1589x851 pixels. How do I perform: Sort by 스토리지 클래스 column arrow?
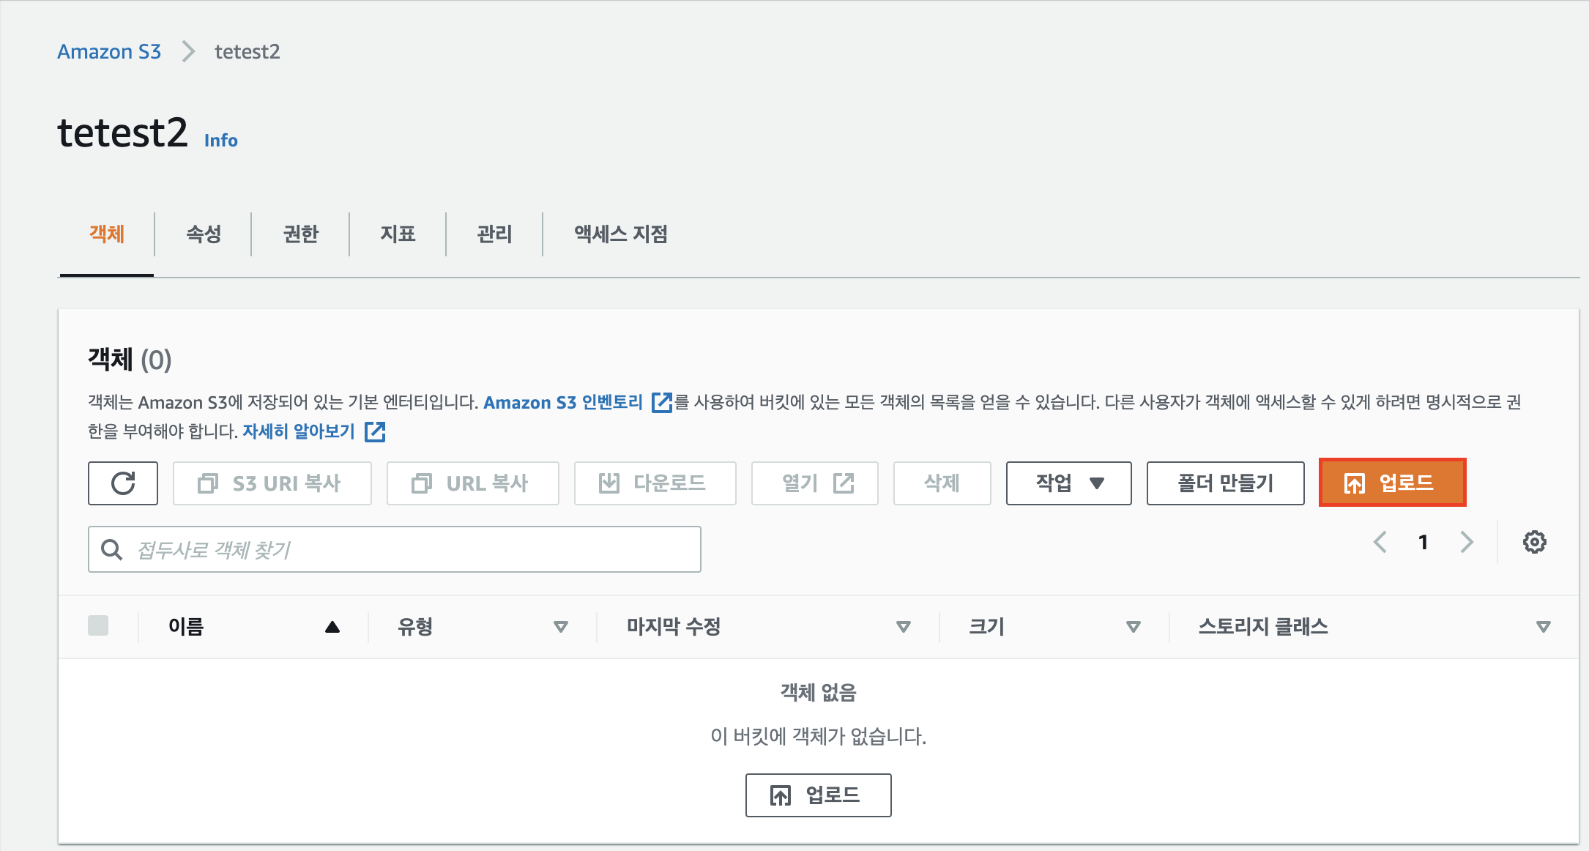(x=1543, y=627)
